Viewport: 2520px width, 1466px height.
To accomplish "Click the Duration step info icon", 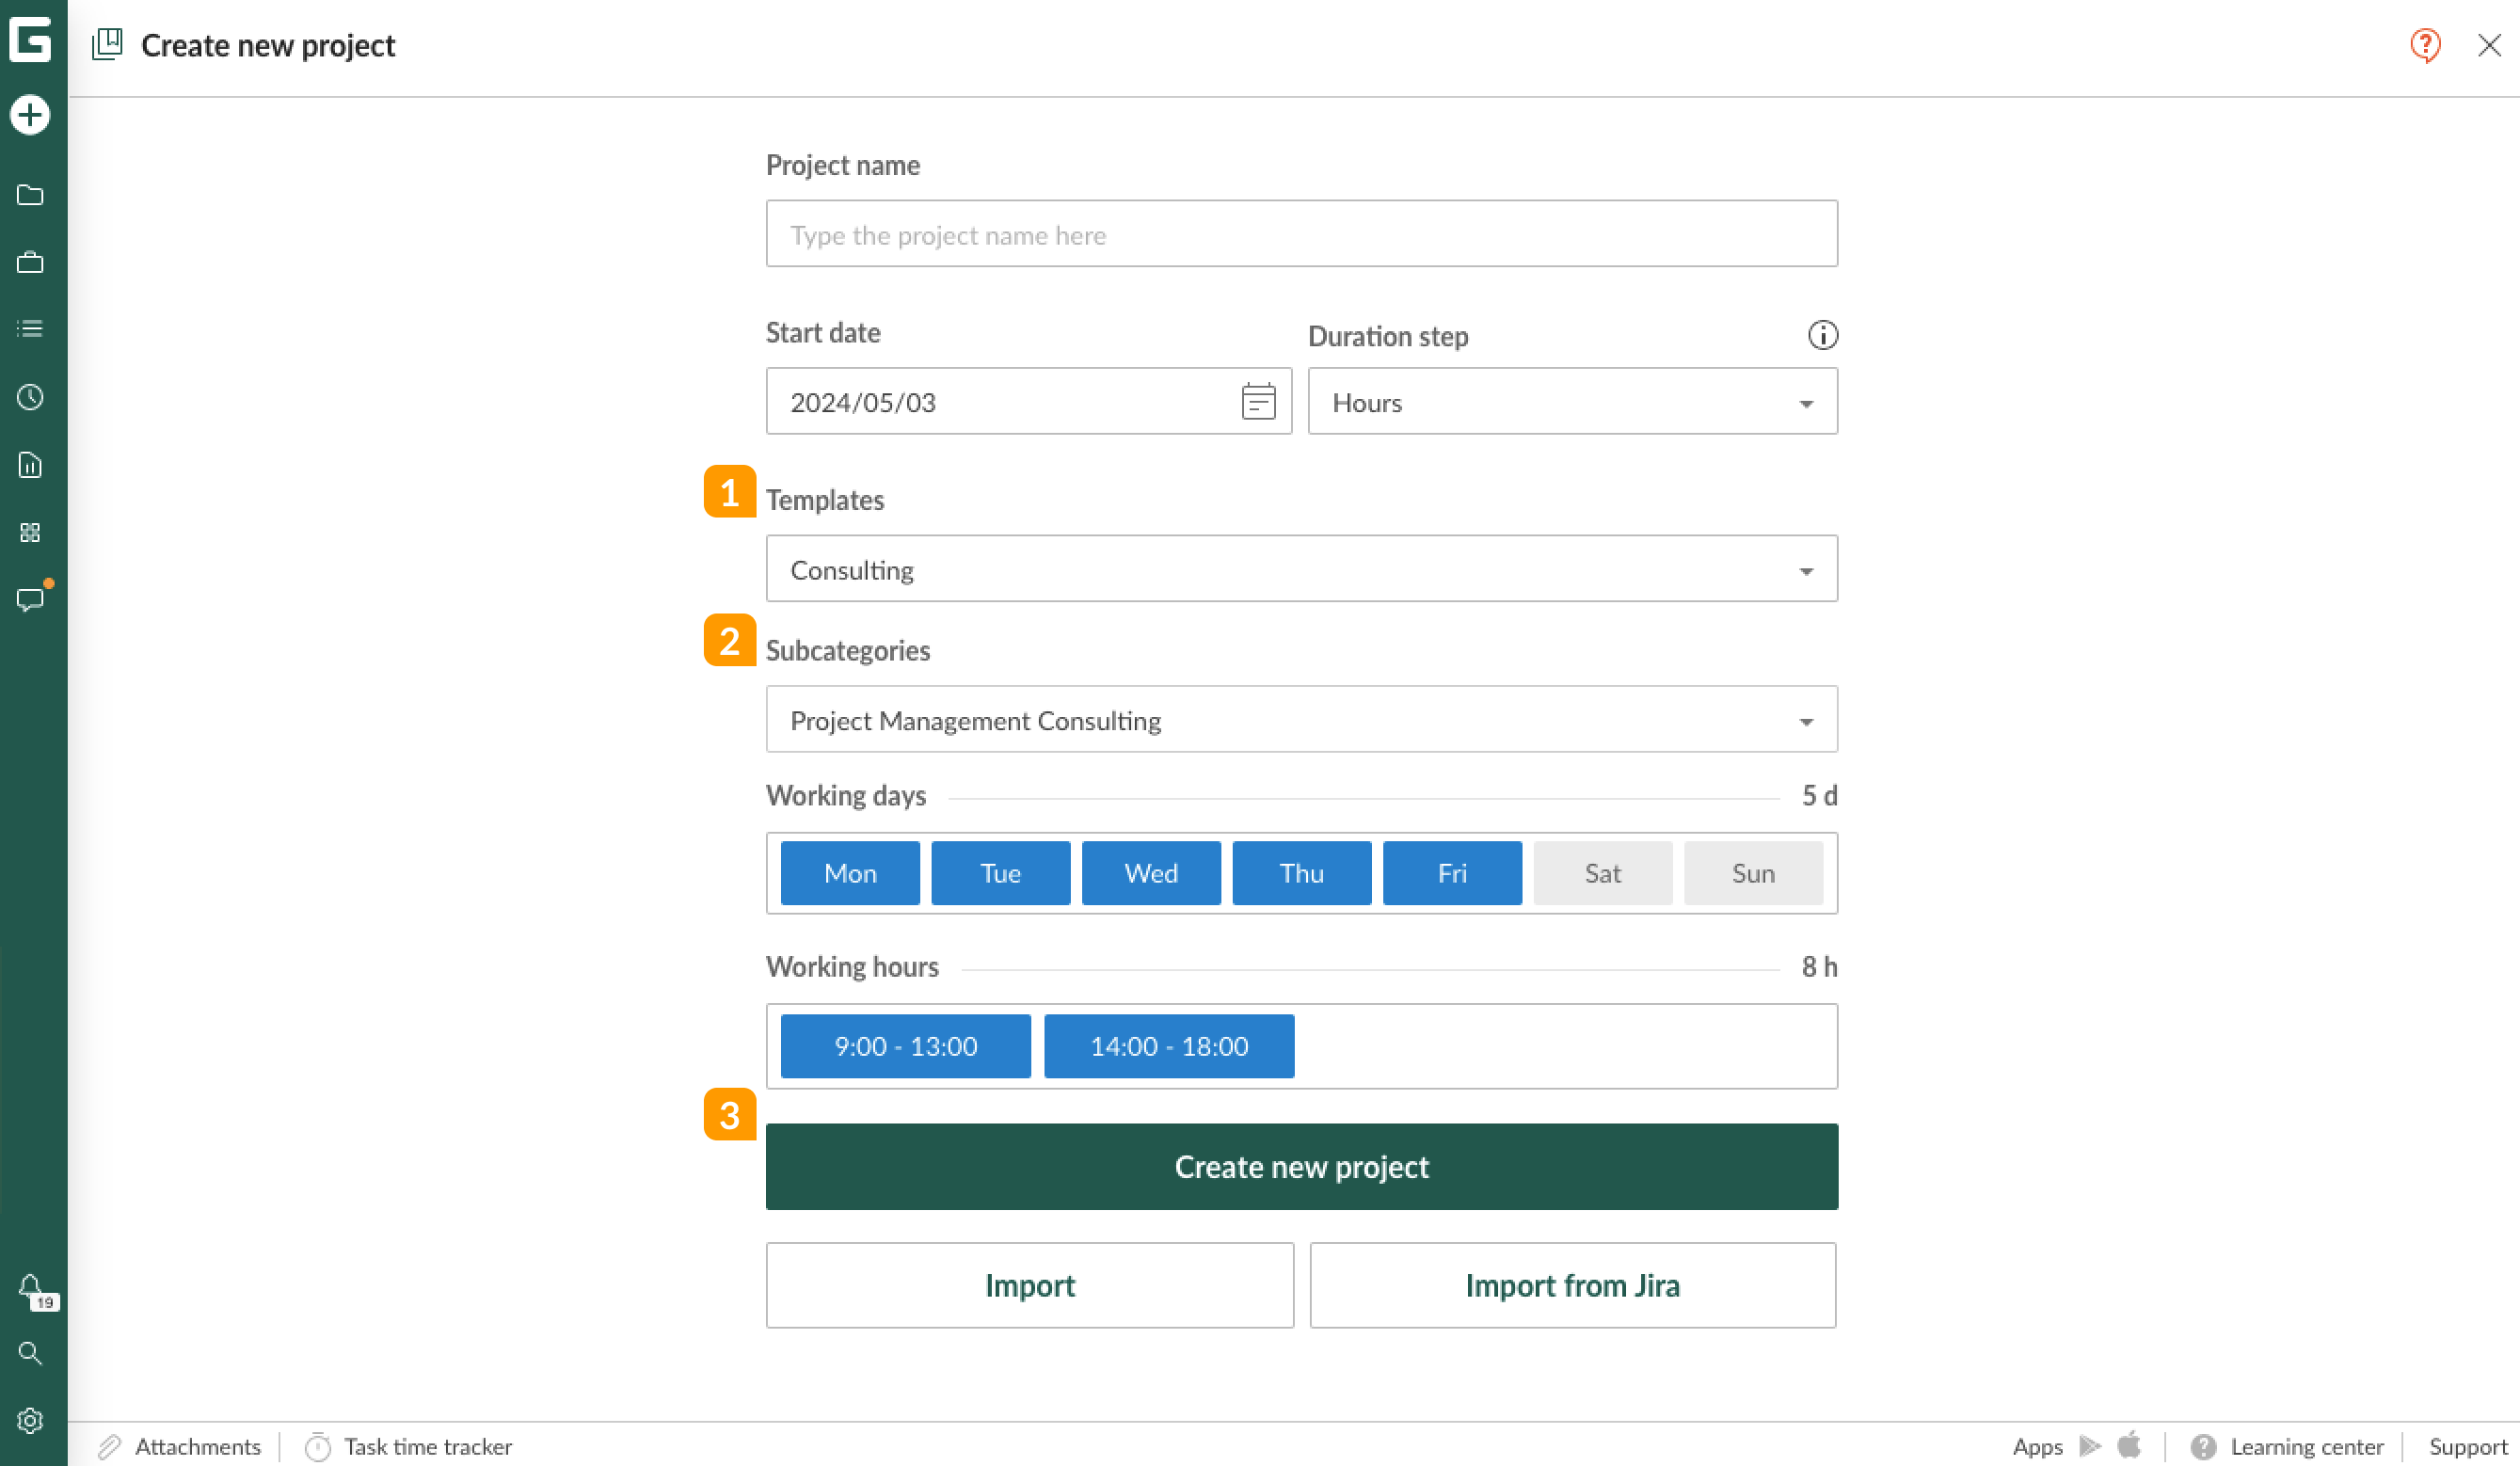I will click(x=1822, y=335).
